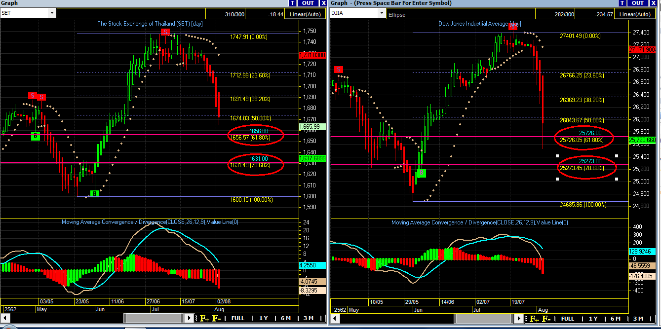
Task: Click the 24685.86 (100.00%) Fibonacci label
Action: [x=583, y=204]
